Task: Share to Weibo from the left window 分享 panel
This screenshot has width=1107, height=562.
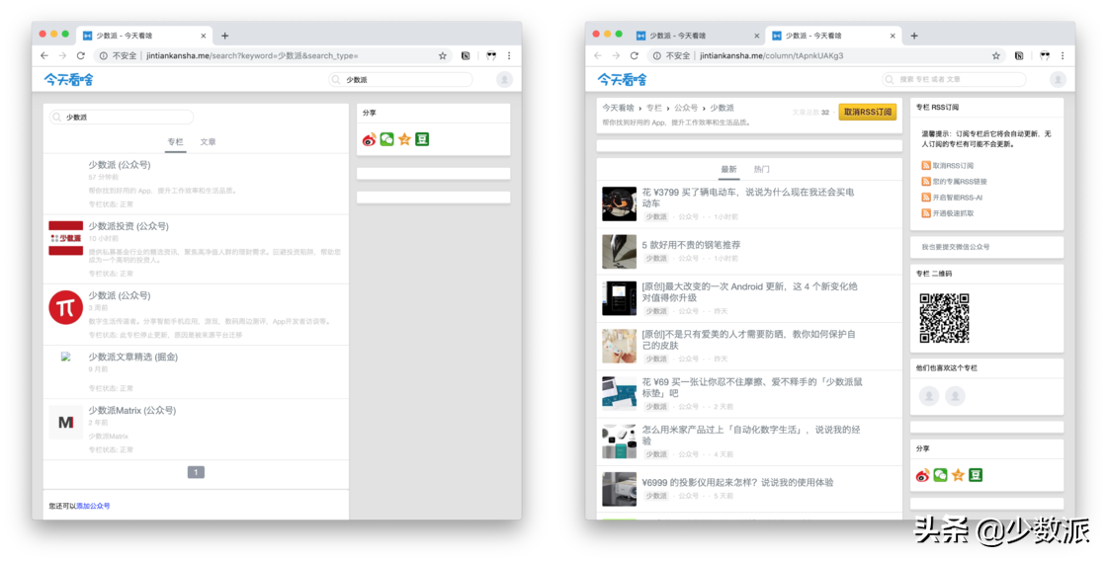Action: click(370, 139)
